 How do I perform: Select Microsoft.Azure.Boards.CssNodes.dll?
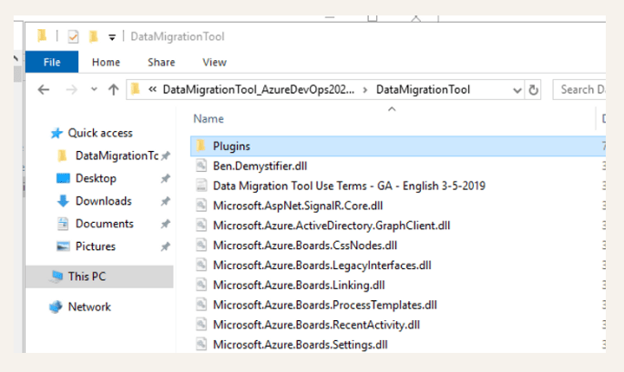click(x=305, y=246)
